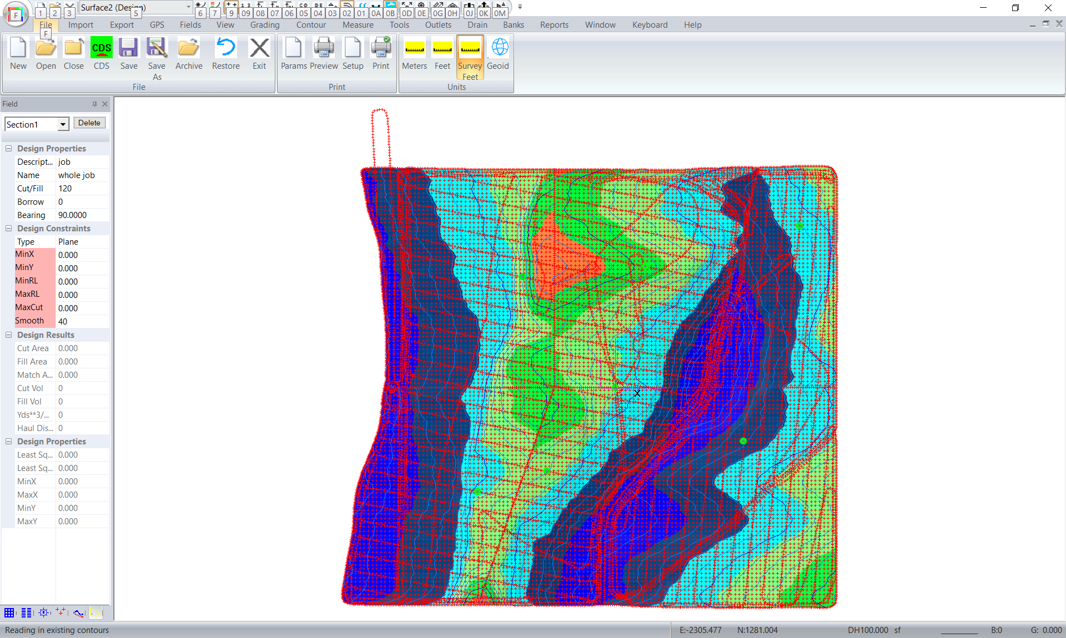This screenshot has width=1066, height=638.
Task: Click the Smooth value field
Action: pyautogui.click(x=82, y=322)
